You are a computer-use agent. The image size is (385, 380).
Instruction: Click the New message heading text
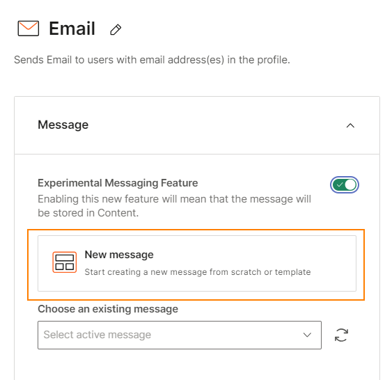click(119, 255)
